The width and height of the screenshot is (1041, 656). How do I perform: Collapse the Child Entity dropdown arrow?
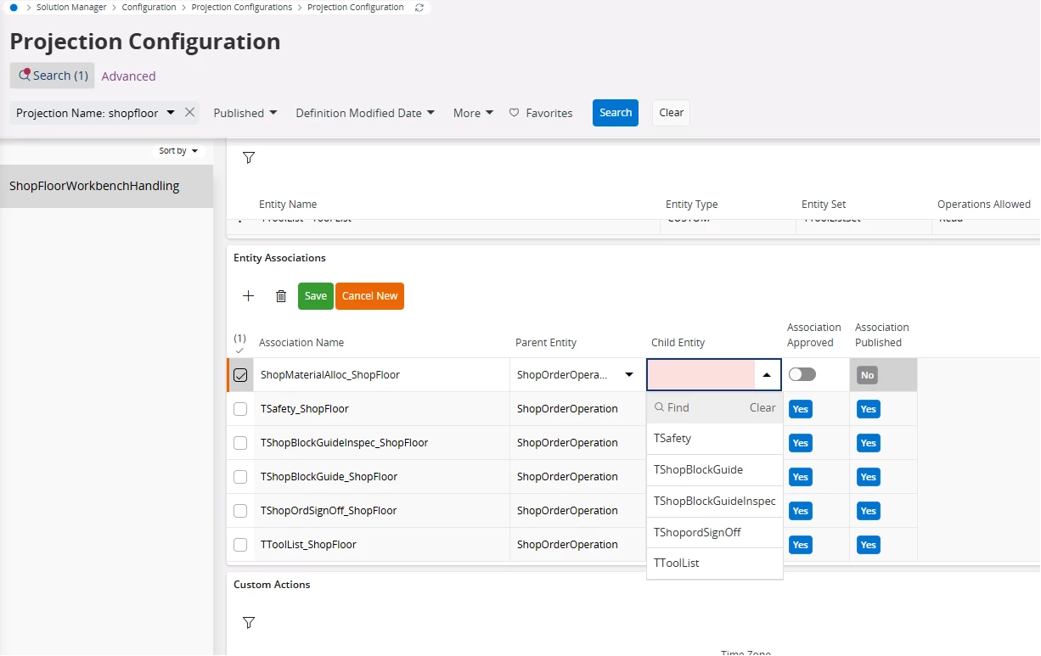click(x=767, y=374)
